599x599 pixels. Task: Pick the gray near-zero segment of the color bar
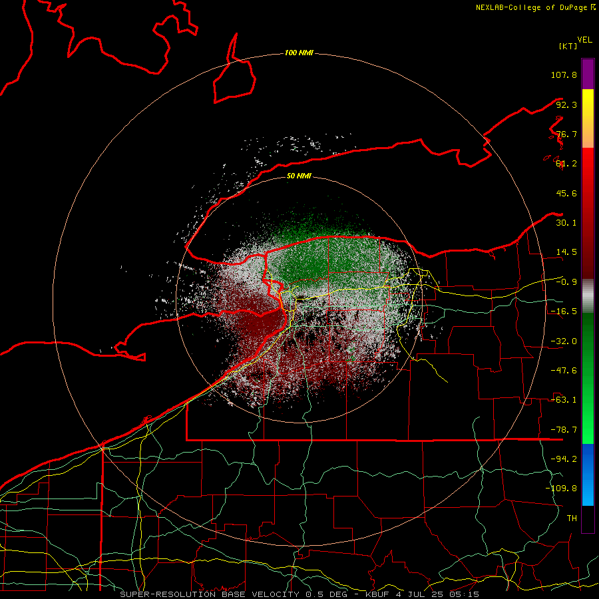(588, 296)
